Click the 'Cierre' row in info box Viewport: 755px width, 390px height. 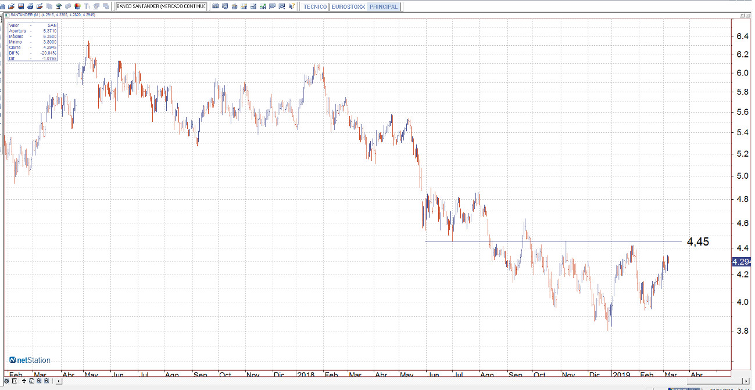click(32, 47)
